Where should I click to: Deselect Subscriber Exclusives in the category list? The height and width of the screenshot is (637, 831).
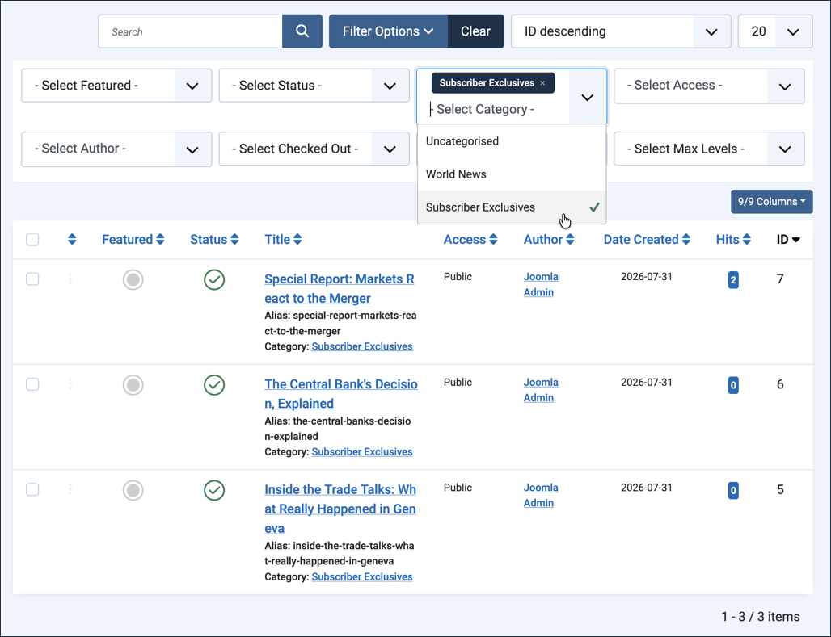coord(512,207)
